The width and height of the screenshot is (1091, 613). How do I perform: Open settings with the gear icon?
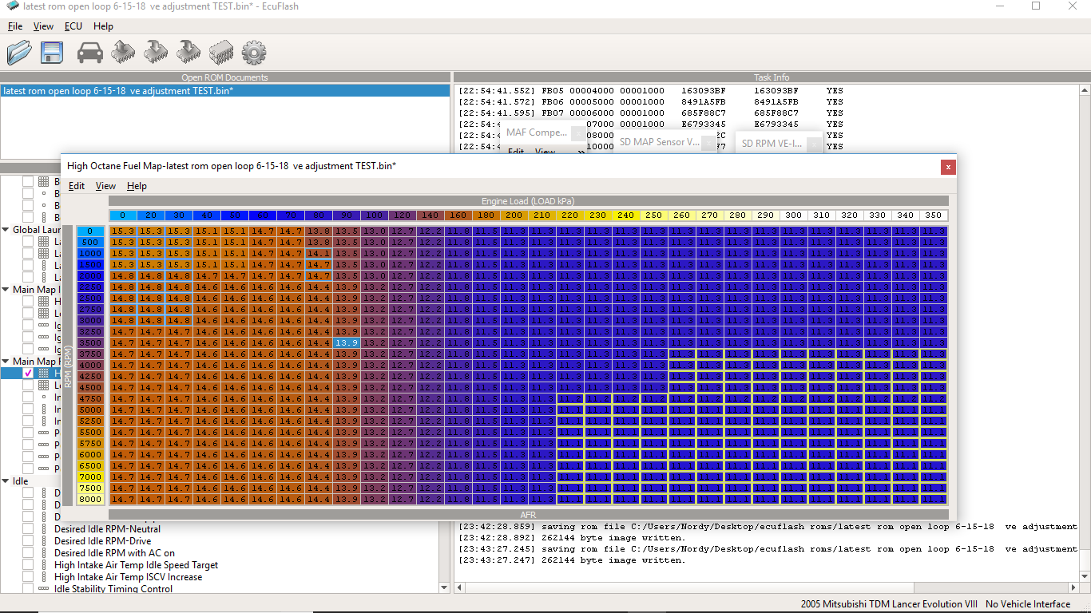click(253, 53)
